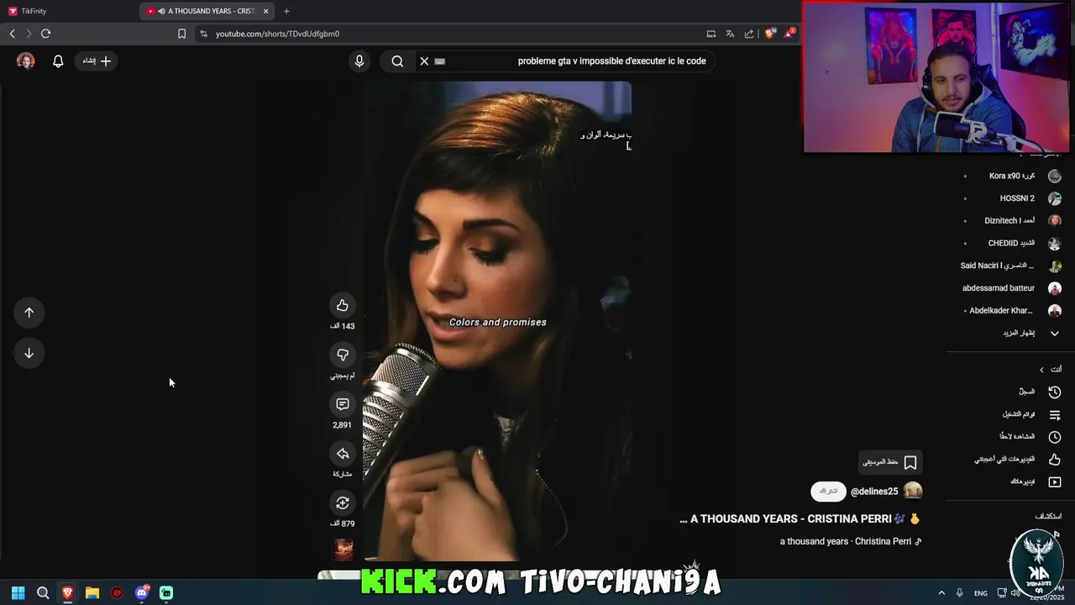Click the delines25 channel avatar
This screenshot has width=1075, height=605.
913,492
